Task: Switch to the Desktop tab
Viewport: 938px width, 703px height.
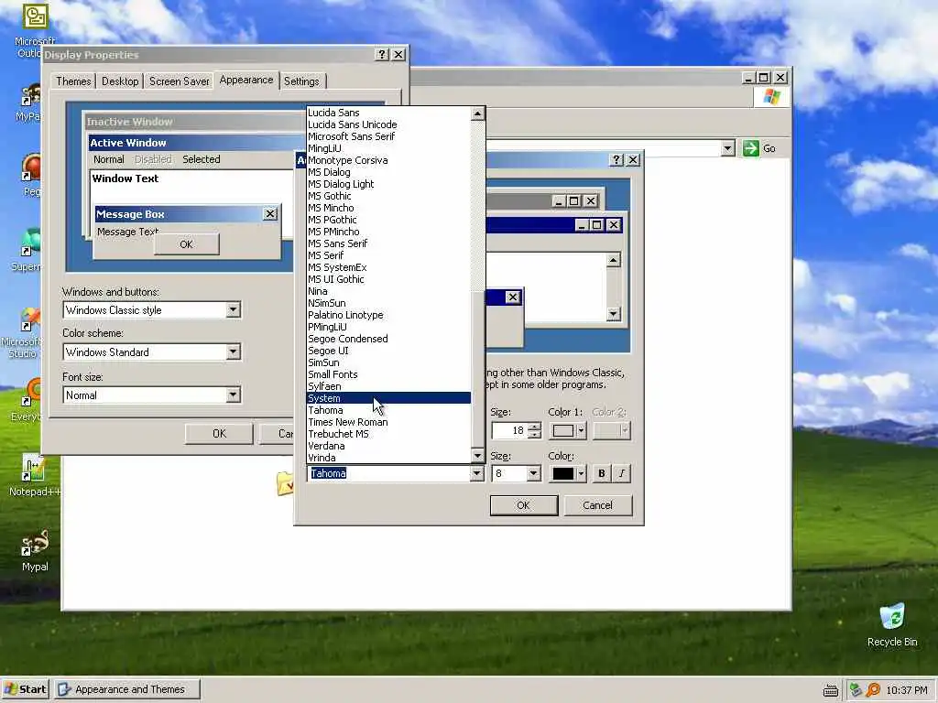Action: pos(120,81)
